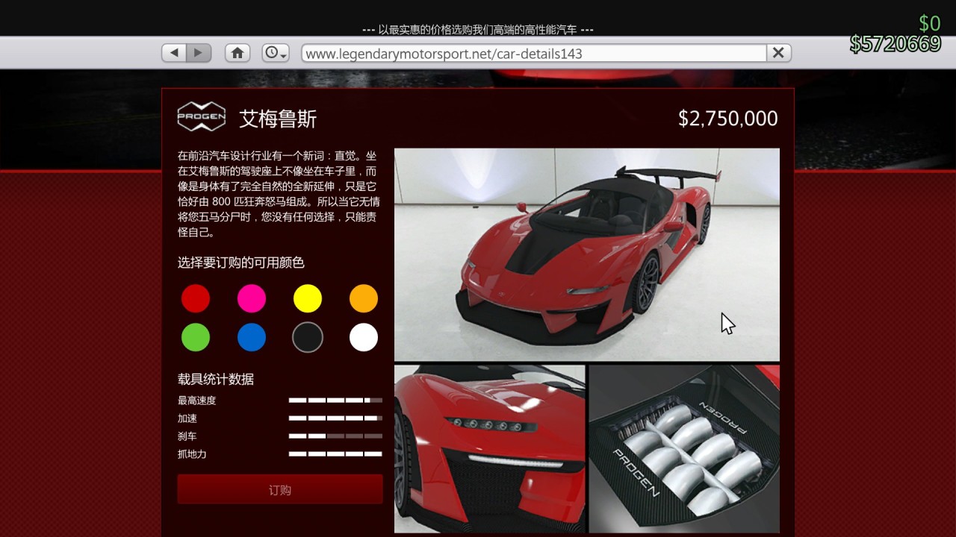Go forward to the next web page
956x537 pixels.
199,53
